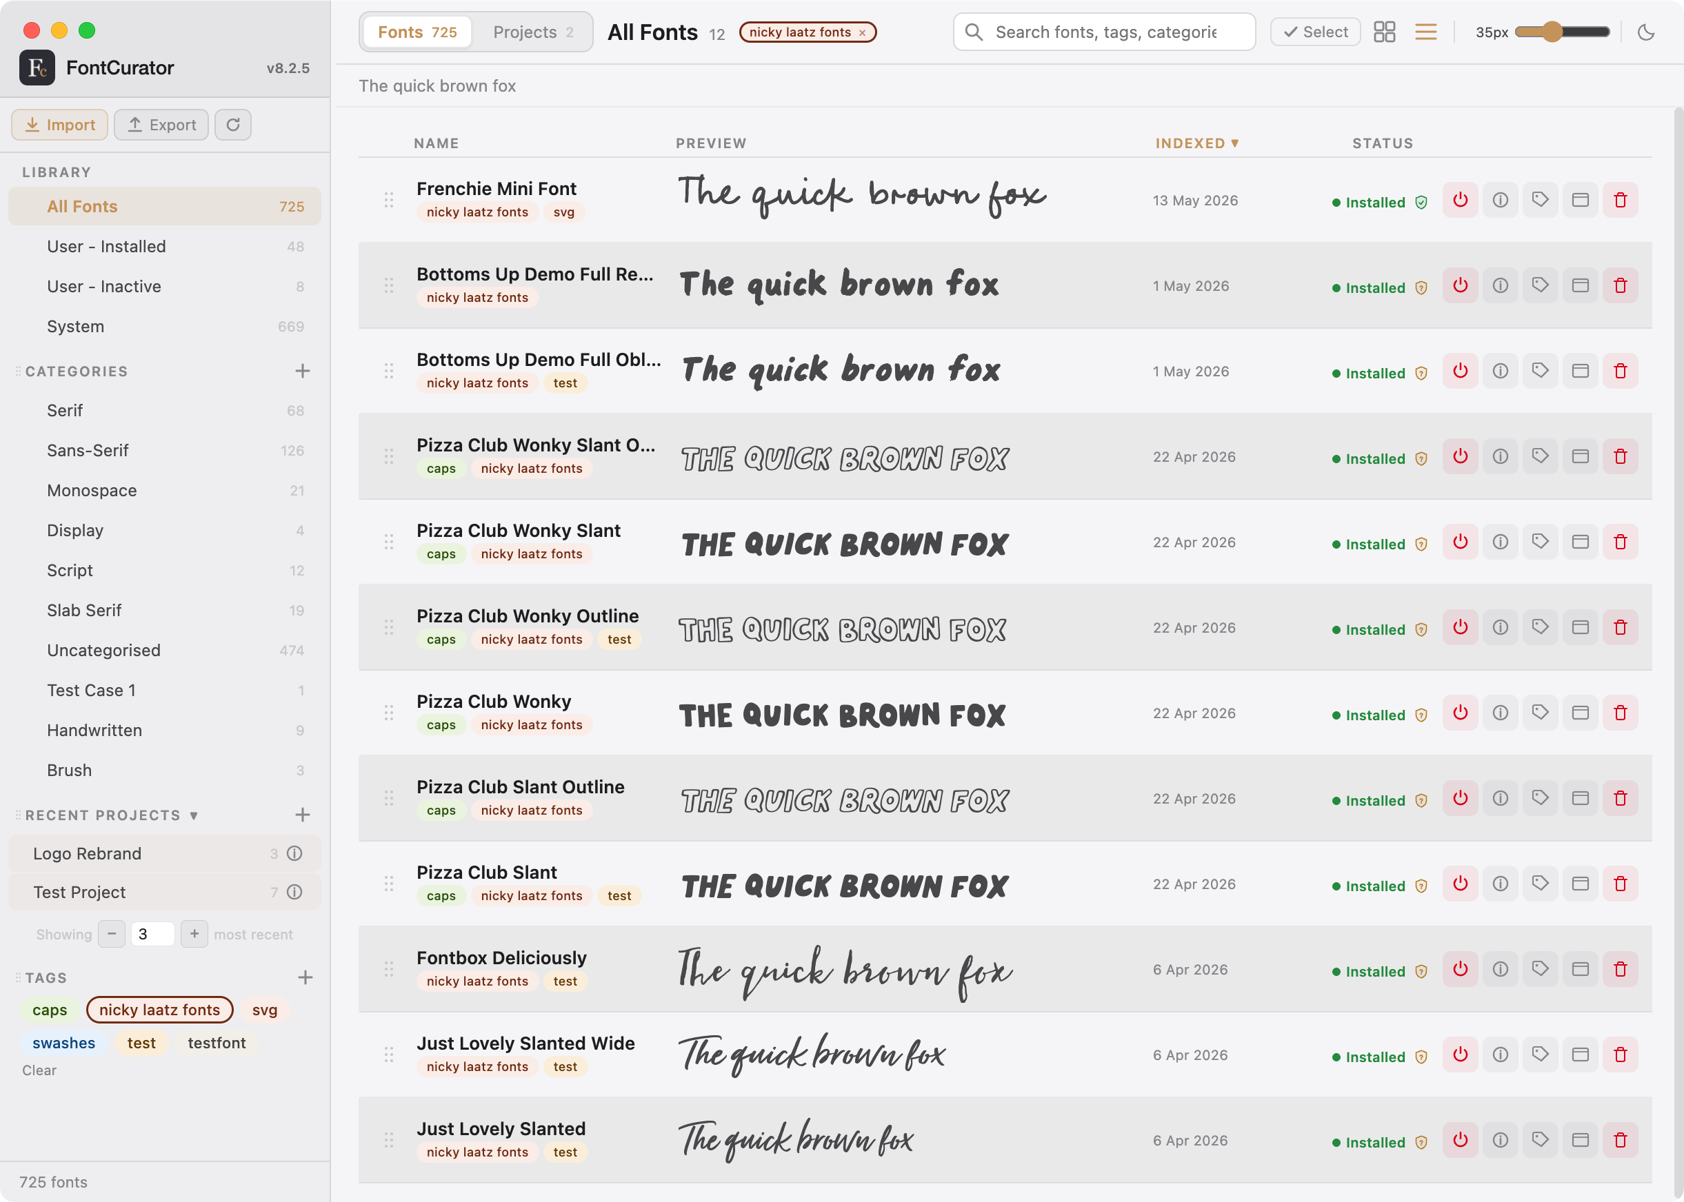Switch to grid view

(1384, 32)
